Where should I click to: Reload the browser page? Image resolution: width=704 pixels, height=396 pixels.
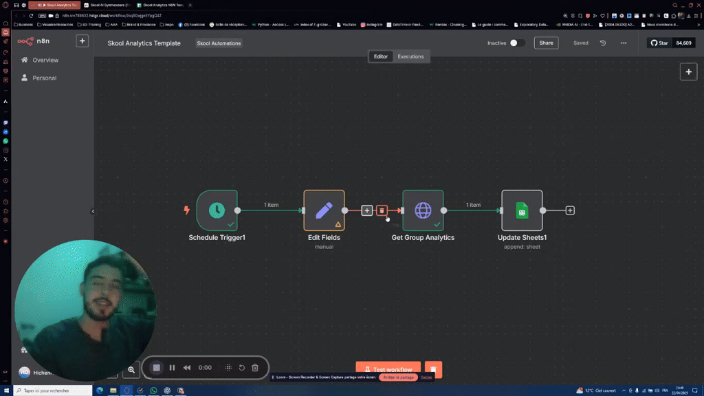pyautogui.click(x=31, y=16)
